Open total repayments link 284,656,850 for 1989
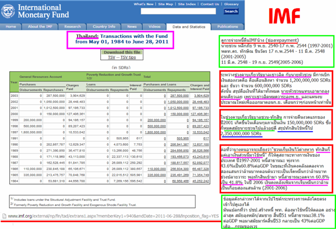The width and height of the screenshot is (336, 229). pos(179,151)
